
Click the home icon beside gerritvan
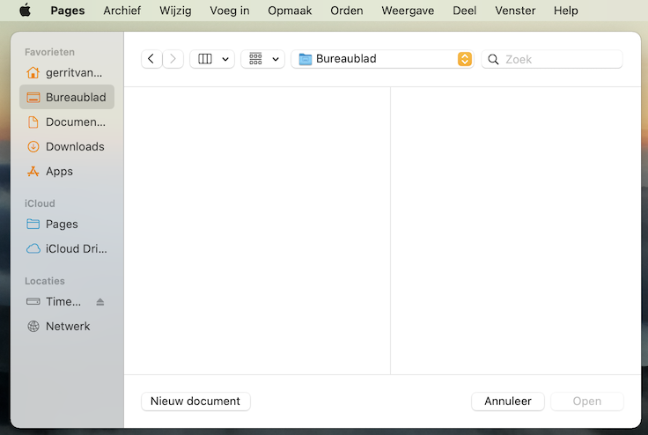tap(33, 73)
